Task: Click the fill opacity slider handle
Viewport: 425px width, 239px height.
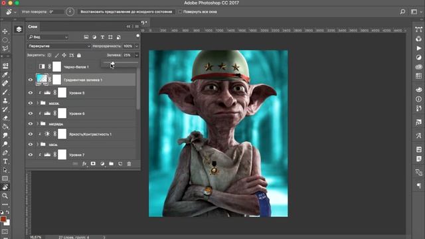Action: [x=112, y=64]
